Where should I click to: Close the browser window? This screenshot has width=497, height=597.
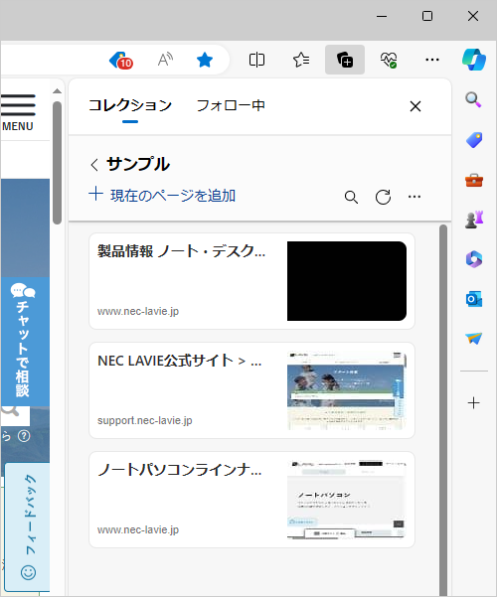tap(473, 16)
